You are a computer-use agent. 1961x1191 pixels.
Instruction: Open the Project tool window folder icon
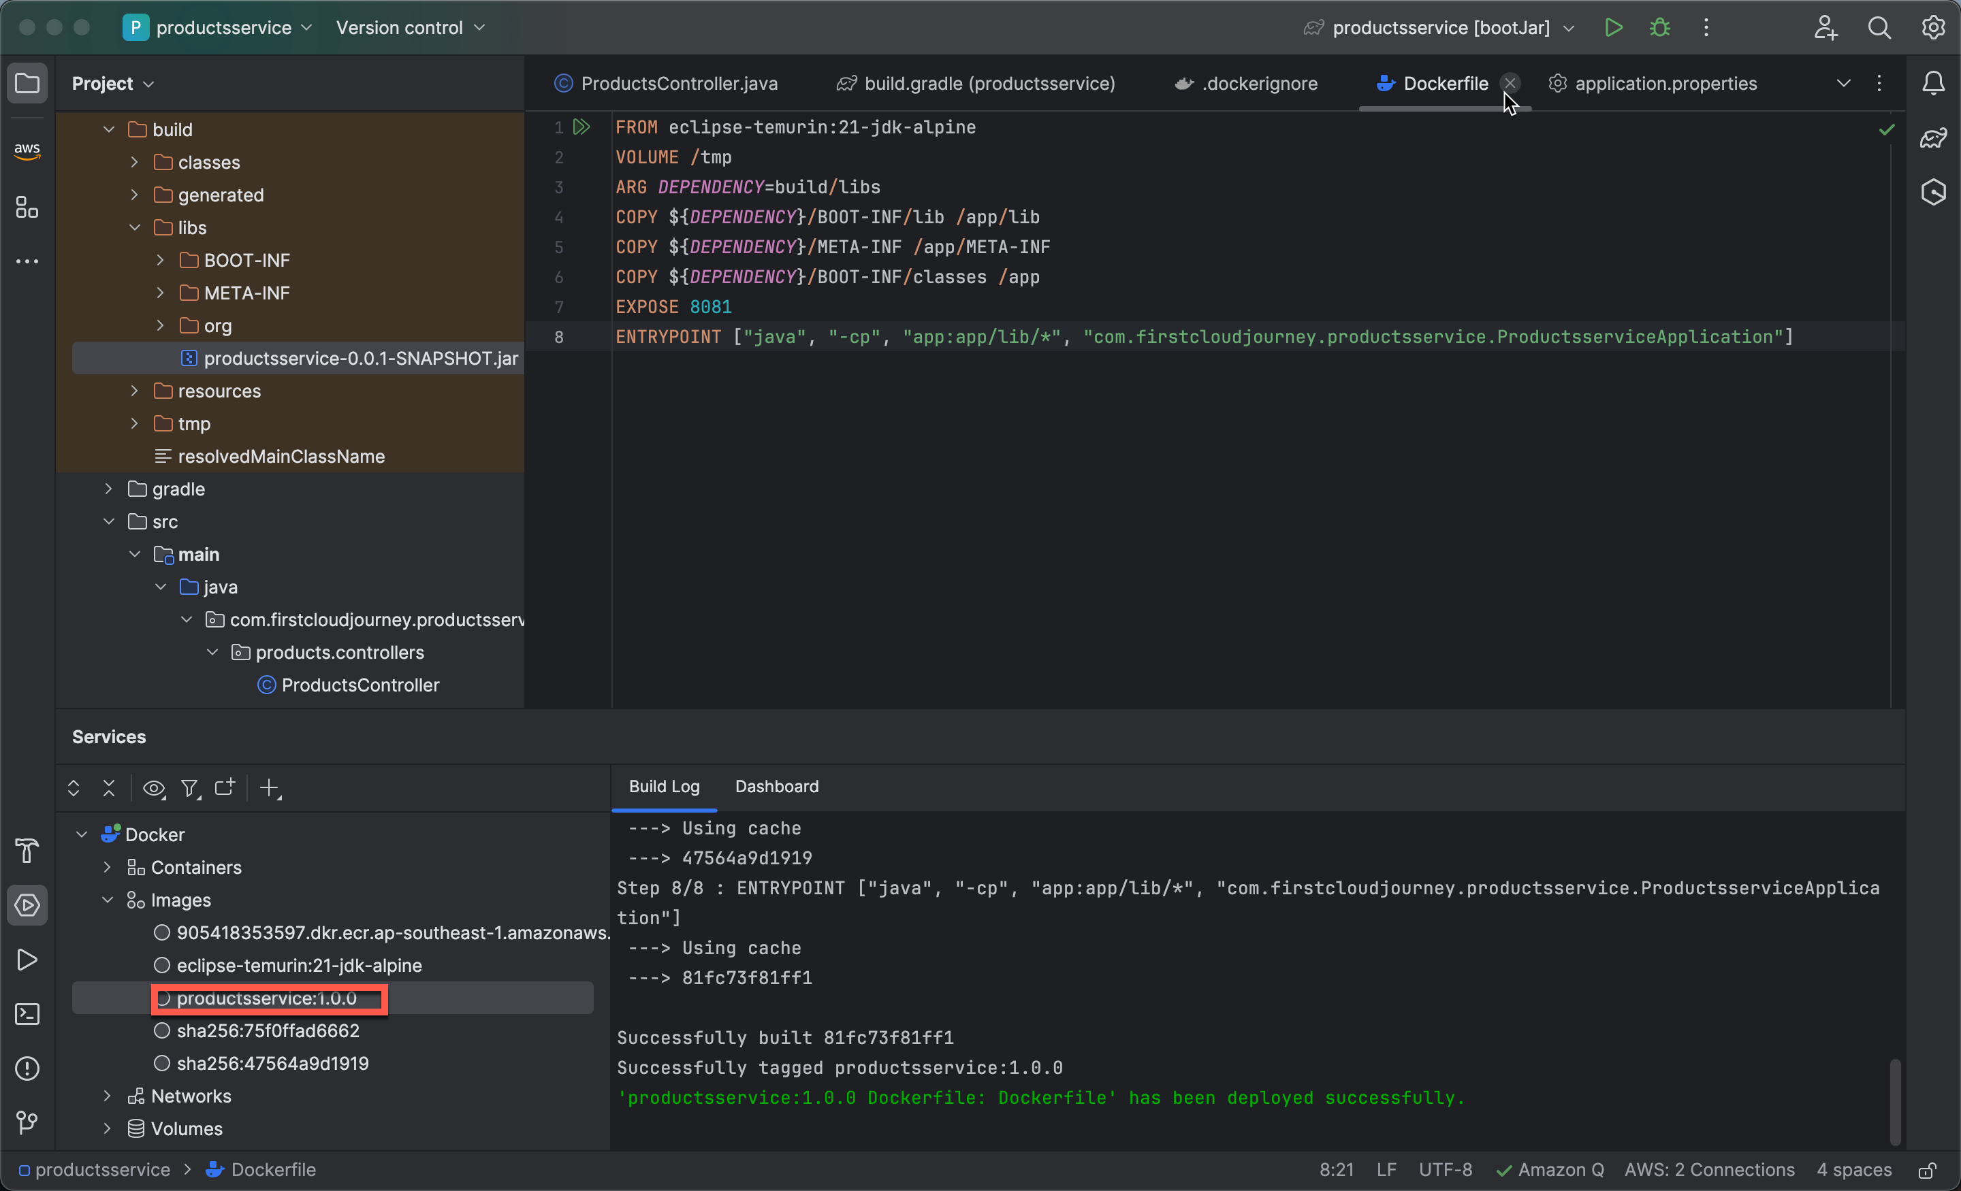click(x=27, y=83)
